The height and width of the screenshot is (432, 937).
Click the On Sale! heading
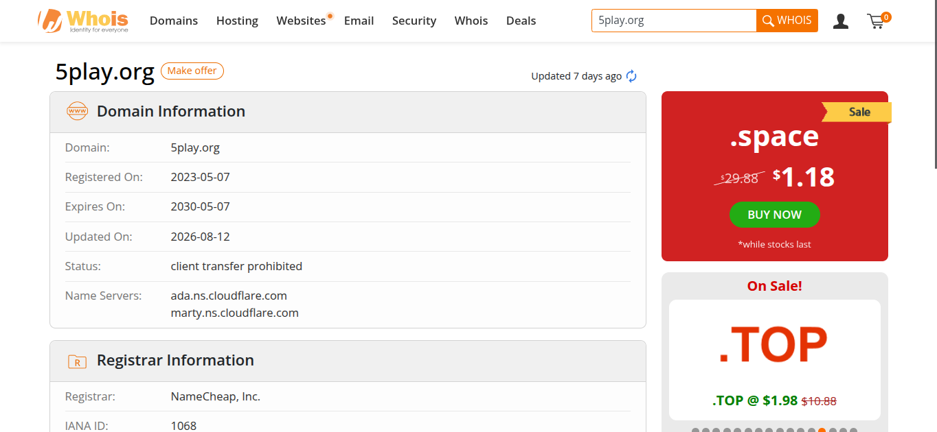pos(775,286)
